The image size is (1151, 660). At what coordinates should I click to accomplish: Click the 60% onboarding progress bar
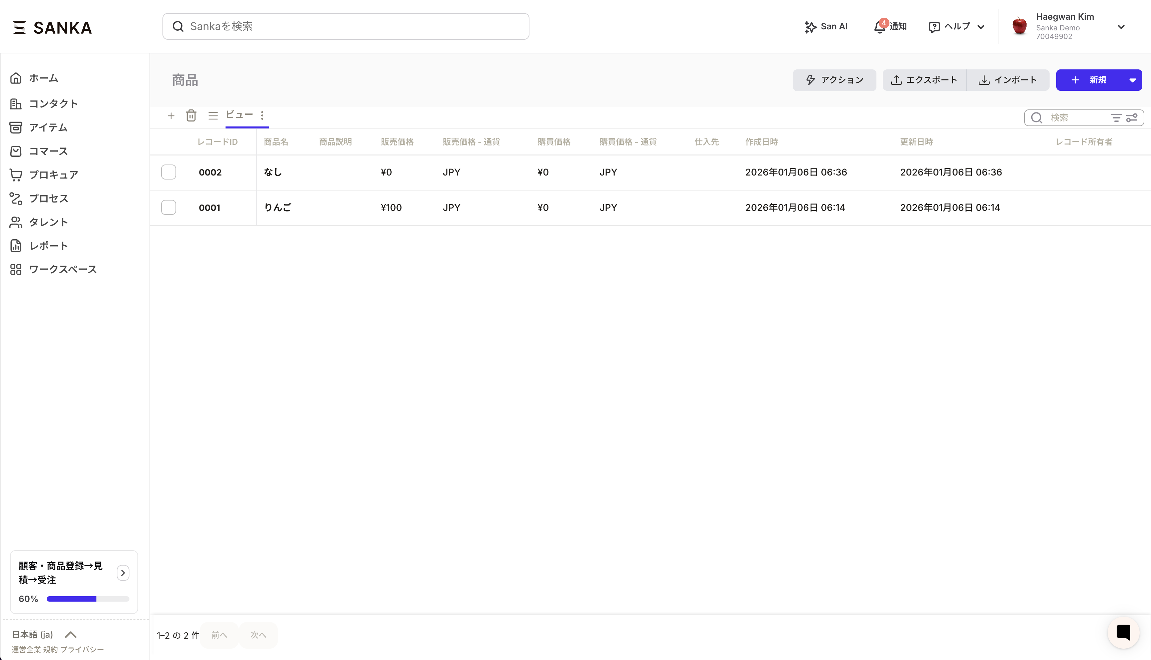pyautogui.click(x=88, y=599)
